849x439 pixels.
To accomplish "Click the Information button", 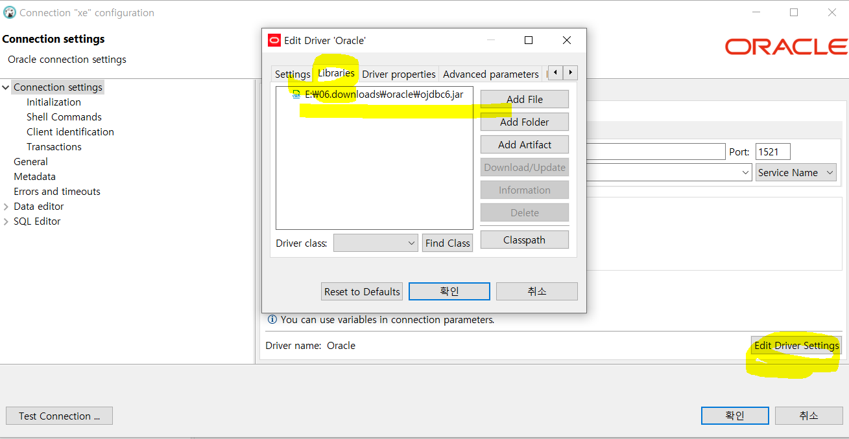I will point(525,190).
